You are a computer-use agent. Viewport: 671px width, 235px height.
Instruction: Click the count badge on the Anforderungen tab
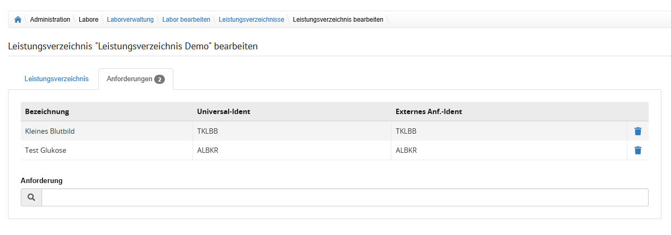click(160, 80)
